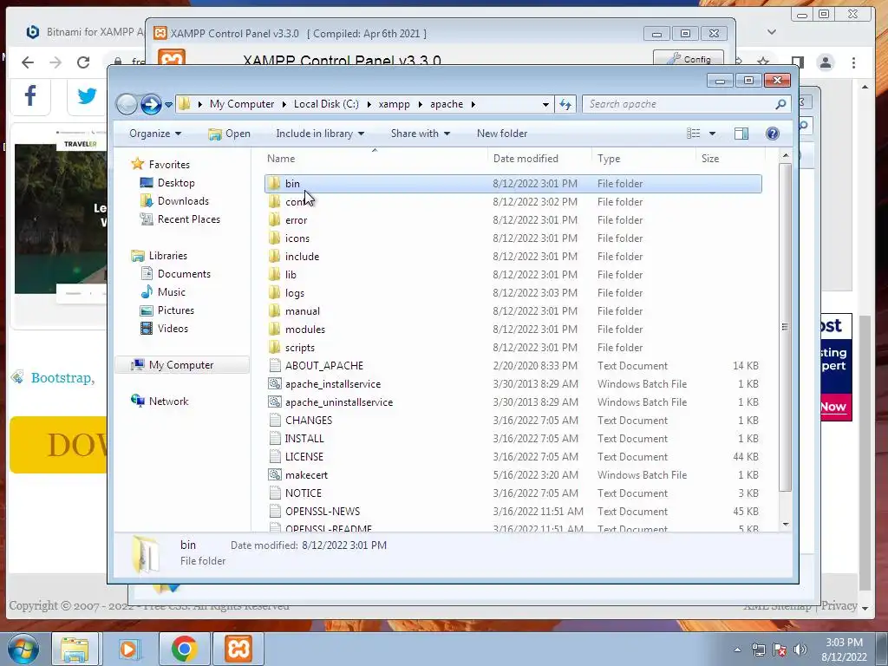Viewport: 888px width, 666px height.
Task: Change view icon in Explorer toolbar
Action: pyautogui.click(x=693, y=134)
